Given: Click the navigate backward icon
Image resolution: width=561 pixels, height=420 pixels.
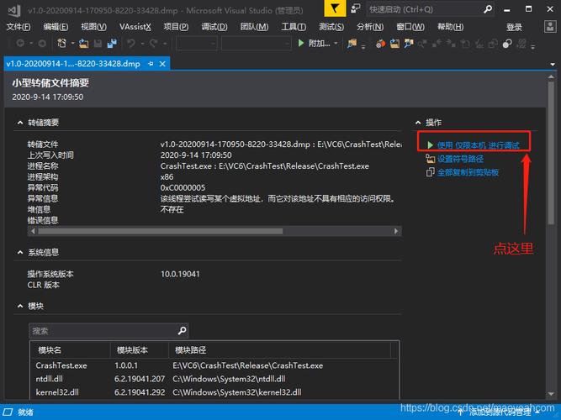Looking at the screenshot, I should click(x=20, y=44).
